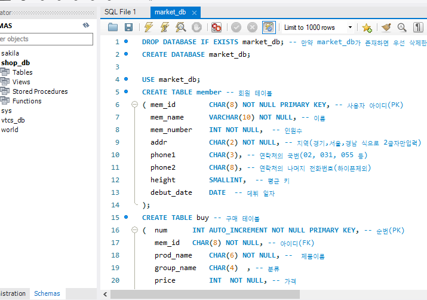
Task: Click 'debut_date' column on line 13
Action: (171, 192)
